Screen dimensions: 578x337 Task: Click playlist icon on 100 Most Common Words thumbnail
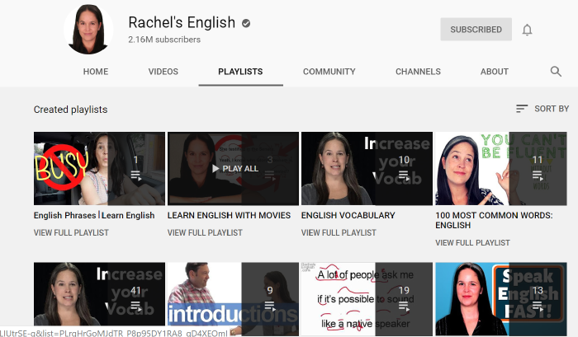click(538, 176)
